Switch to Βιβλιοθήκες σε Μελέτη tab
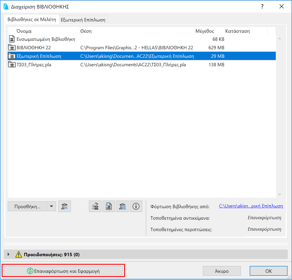292x280 pixels. point(31,20)
